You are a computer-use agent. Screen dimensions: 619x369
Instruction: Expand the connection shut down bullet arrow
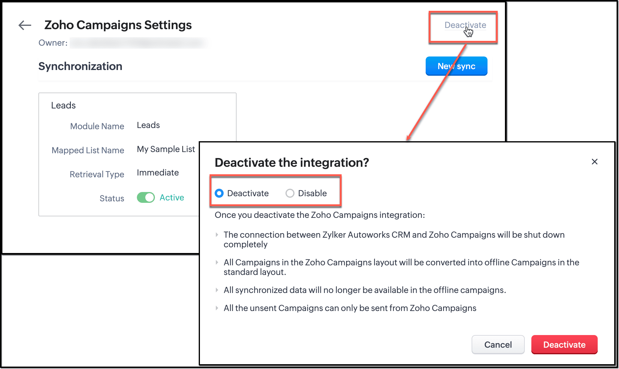[217, 235]
